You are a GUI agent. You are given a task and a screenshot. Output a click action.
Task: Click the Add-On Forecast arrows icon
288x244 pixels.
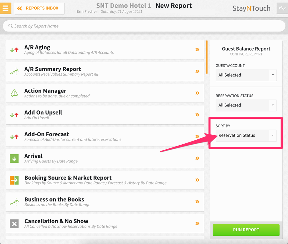point(14,137)
